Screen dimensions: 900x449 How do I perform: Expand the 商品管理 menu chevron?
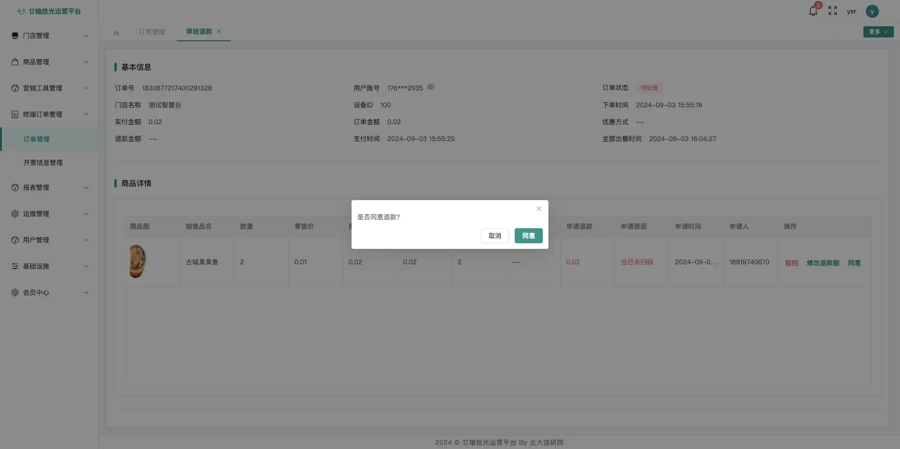click(x=86, y=62)
